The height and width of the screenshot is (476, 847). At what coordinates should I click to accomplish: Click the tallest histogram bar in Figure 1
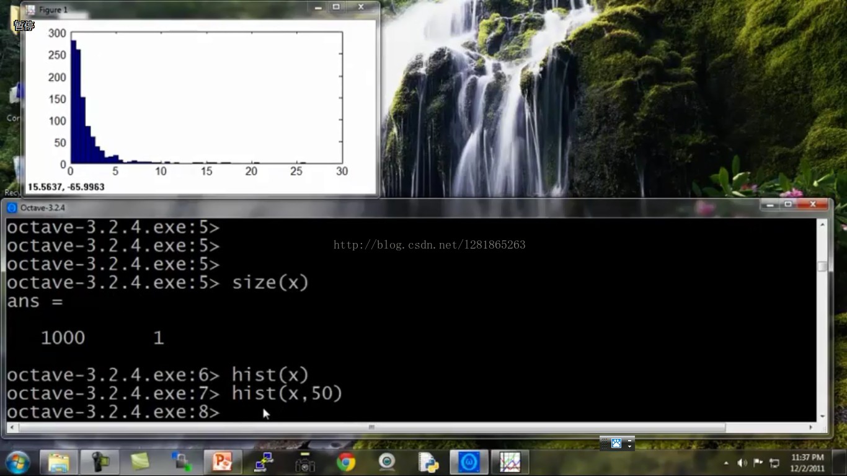[73, 102]
